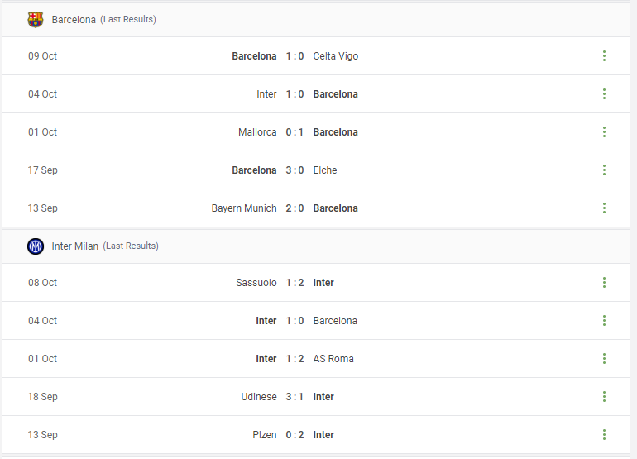Image resolution: width=637 pixels, height=459 pixels.
Task: Click the Inter Milan club crest icon
Action: [36, 246]
